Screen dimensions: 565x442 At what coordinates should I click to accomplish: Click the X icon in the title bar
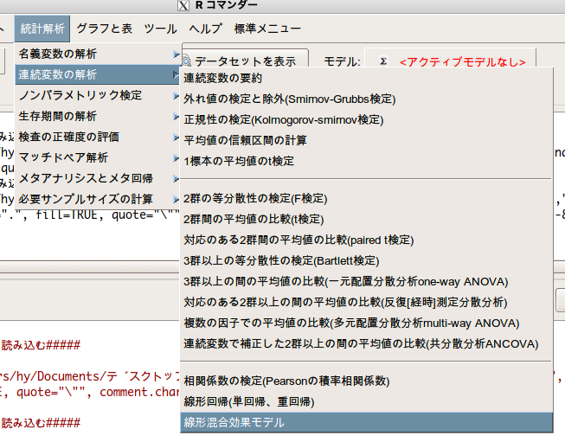(x=183, y=6)
